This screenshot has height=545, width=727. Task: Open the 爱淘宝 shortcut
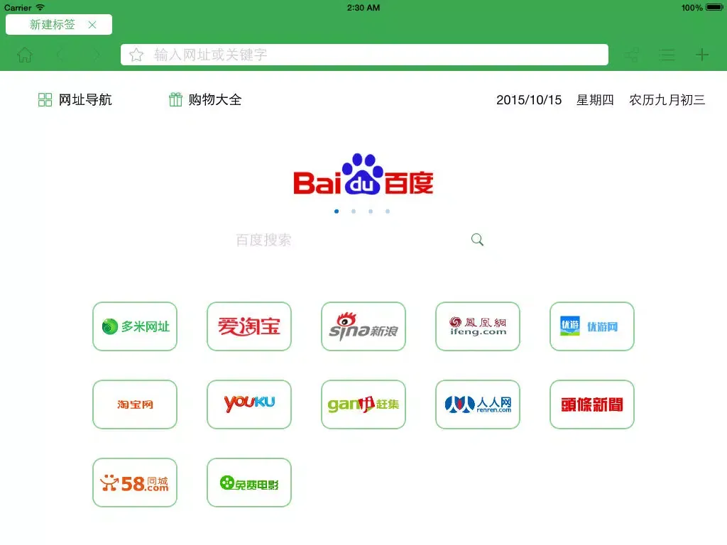249,326
